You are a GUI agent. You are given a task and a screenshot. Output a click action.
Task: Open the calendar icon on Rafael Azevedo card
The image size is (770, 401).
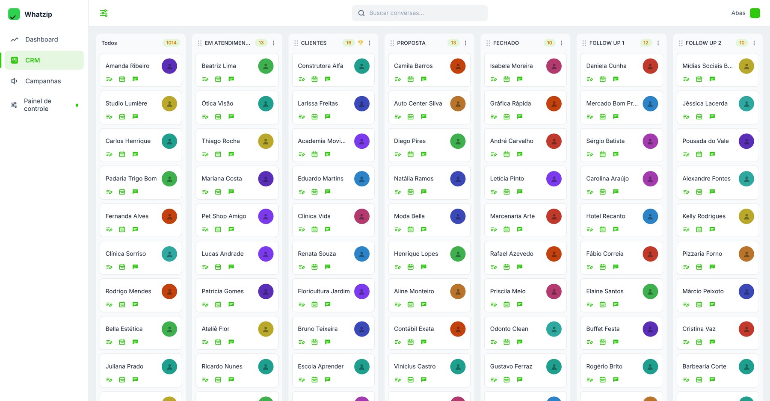[x=506, y=267]
